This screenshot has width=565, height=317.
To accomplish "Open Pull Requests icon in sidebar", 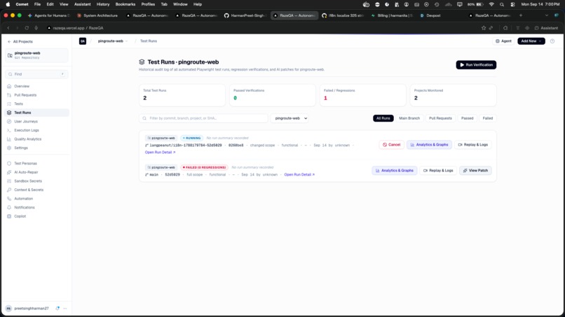I will point(9,95).
